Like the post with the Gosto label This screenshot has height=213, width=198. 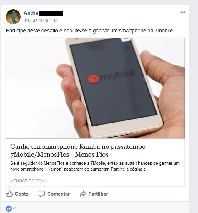(21, 194)
